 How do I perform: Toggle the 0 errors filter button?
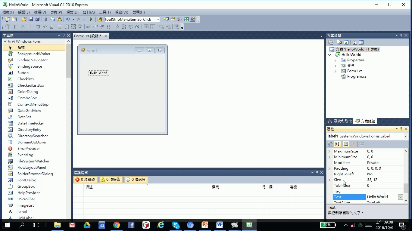pos(85,180)
